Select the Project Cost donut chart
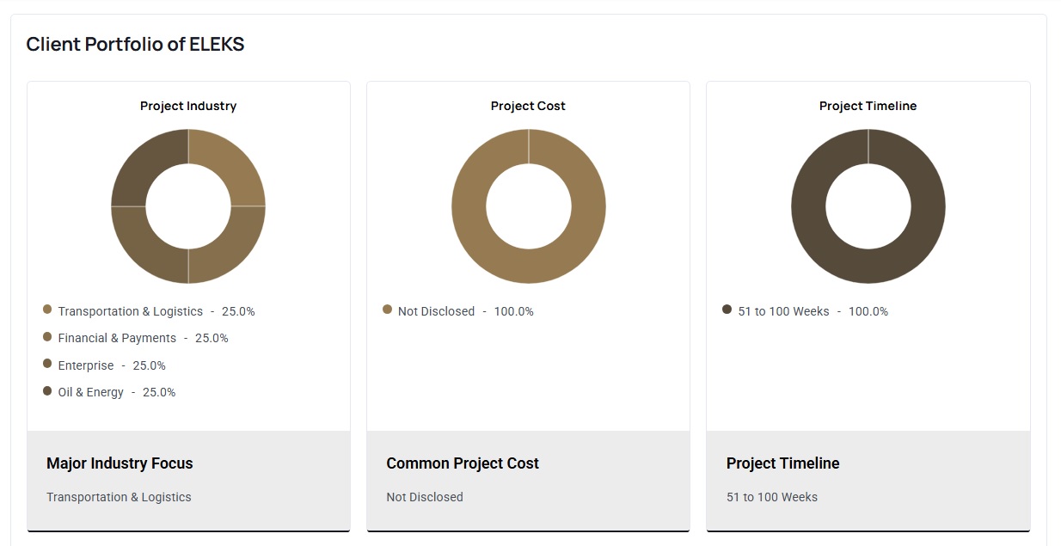Screen dimensions: 1061x546 pos(529,206)
